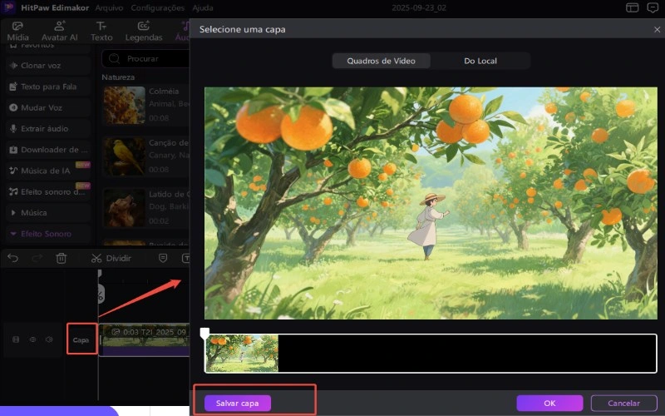Open the Avatar AI panel

click(60, 32)
